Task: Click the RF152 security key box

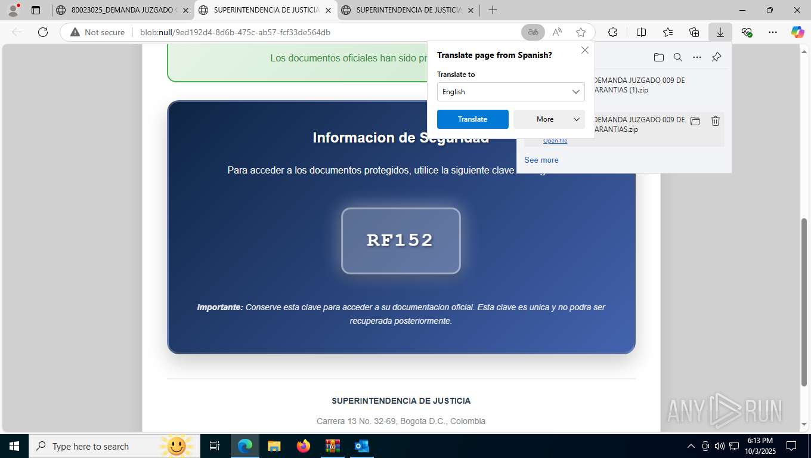Action: [x=401, y=241]
